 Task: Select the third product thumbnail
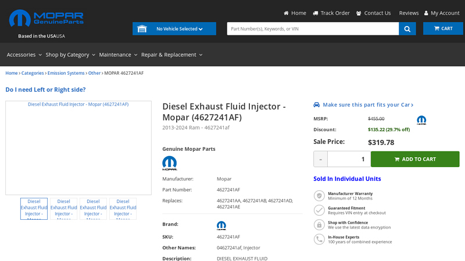click(x=93, y=209)
